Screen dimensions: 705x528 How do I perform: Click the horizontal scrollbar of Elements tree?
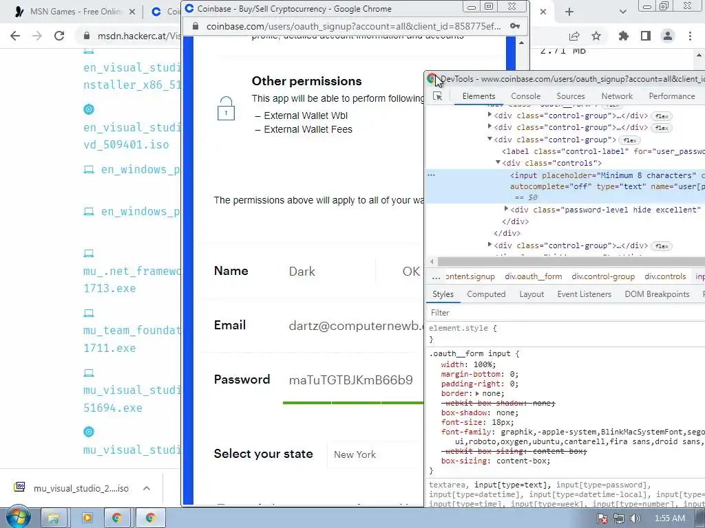click(x=571, y=262)
